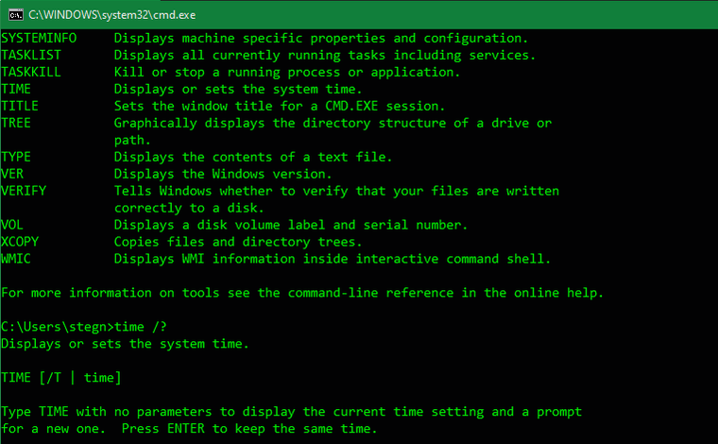Click the TREE command name
The image size is (718, 444).
16,123
